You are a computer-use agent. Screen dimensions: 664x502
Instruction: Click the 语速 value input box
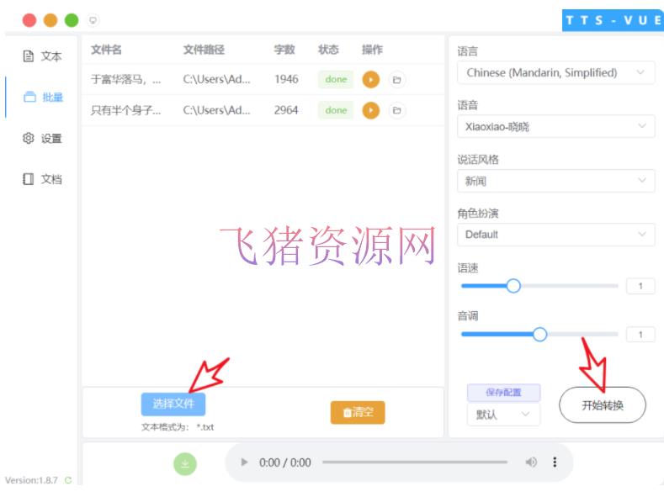[640, 286]
